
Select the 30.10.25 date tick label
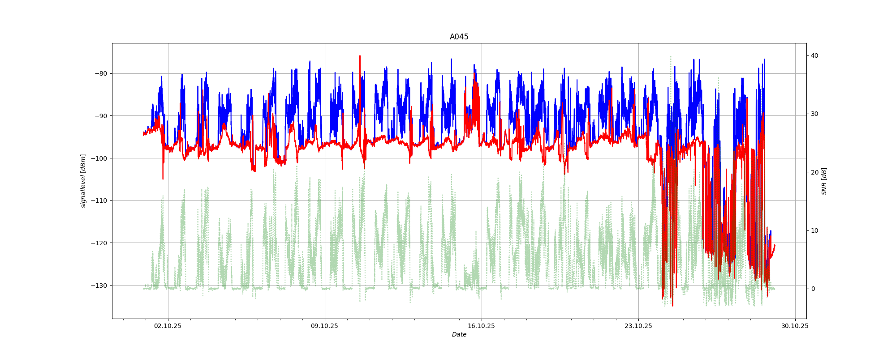click(795, 326)
